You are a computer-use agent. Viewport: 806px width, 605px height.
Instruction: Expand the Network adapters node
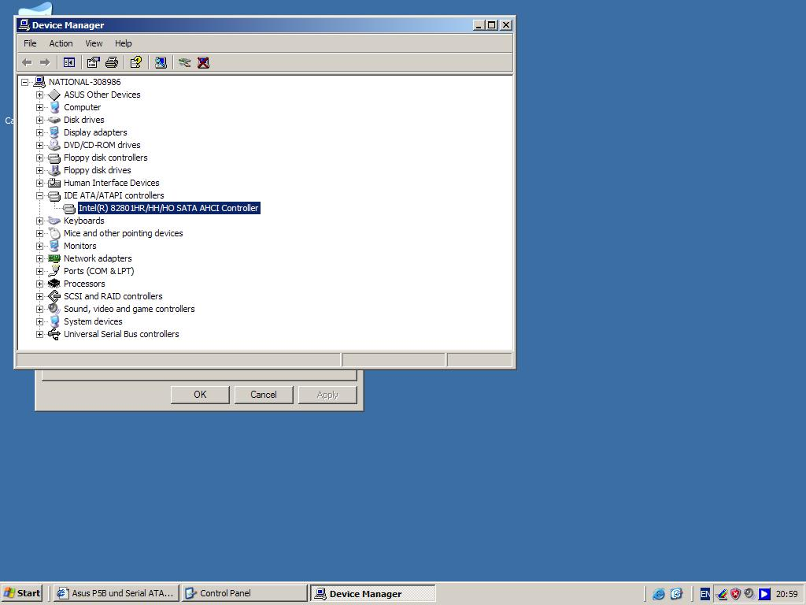[x=39, y=258]
